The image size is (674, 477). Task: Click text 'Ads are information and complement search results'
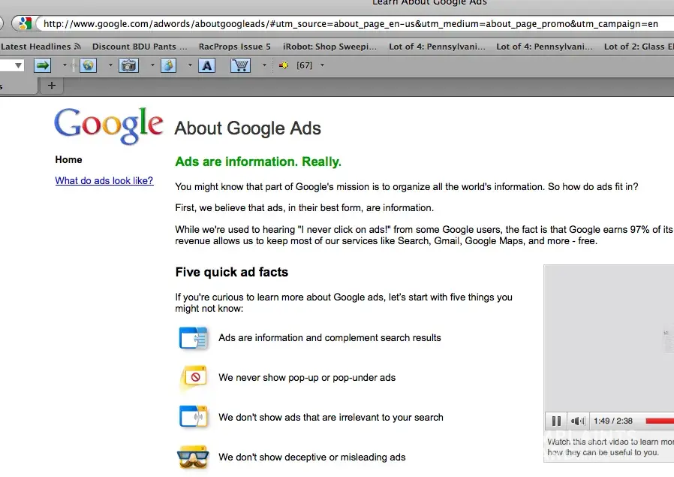point(329,337)
